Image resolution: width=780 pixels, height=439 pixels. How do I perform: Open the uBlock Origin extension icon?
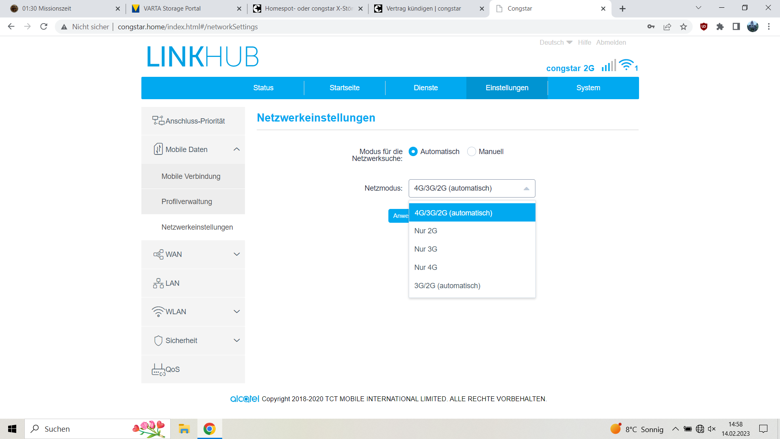coord(704,27)
